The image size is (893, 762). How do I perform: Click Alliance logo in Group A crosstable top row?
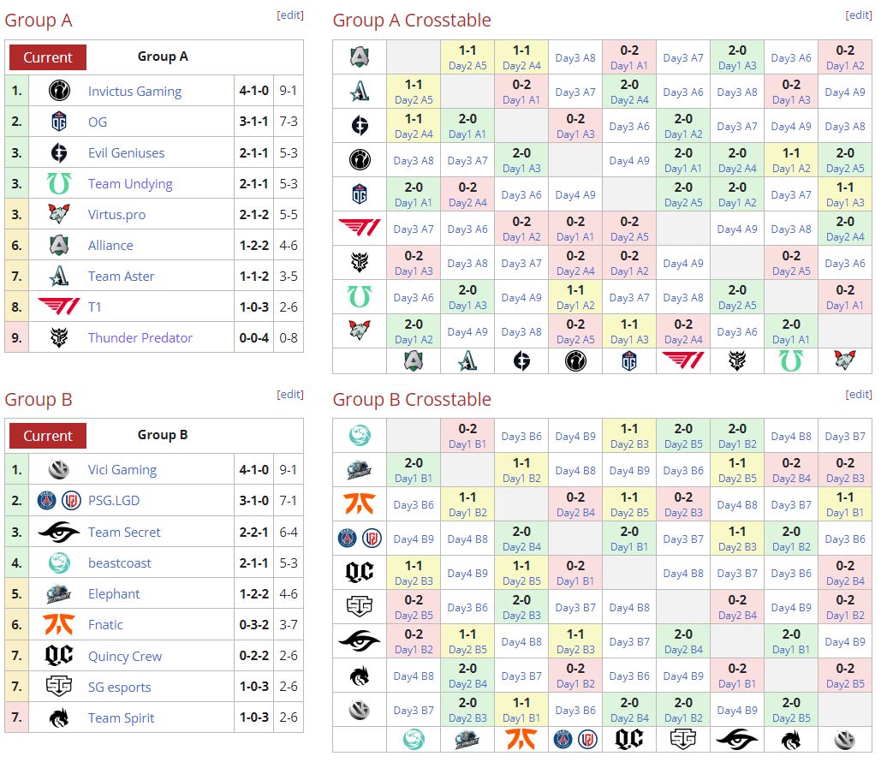[x=360, y=57]
